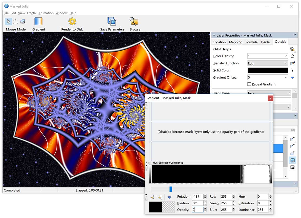Click the Rotation input field
Viewport: 301px width, 218px height.
click(198, 196)
